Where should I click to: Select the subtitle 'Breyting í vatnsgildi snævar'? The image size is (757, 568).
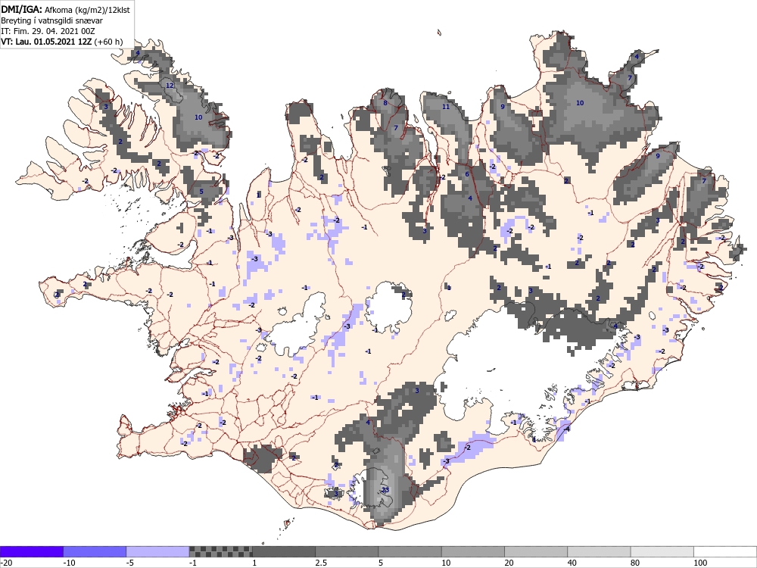point(51,20)
